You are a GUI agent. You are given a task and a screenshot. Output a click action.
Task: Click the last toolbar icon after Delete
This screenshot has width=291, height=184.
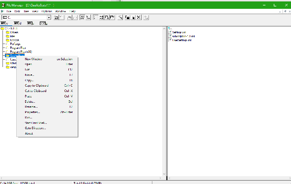(x=146, y=18)
